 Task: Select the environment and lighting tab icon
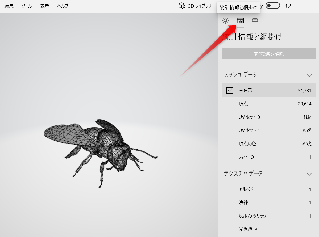(225, 21)
